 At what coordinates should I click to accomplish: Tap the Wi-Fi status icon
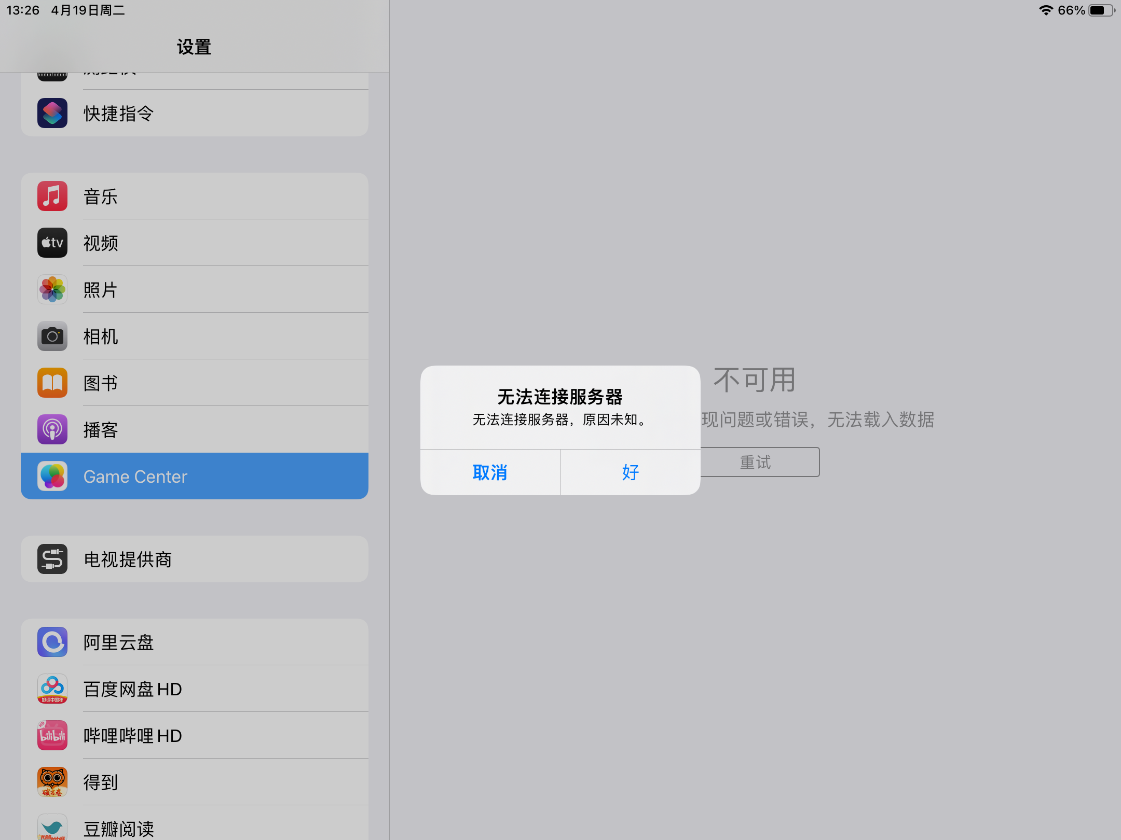point(1046,10)
